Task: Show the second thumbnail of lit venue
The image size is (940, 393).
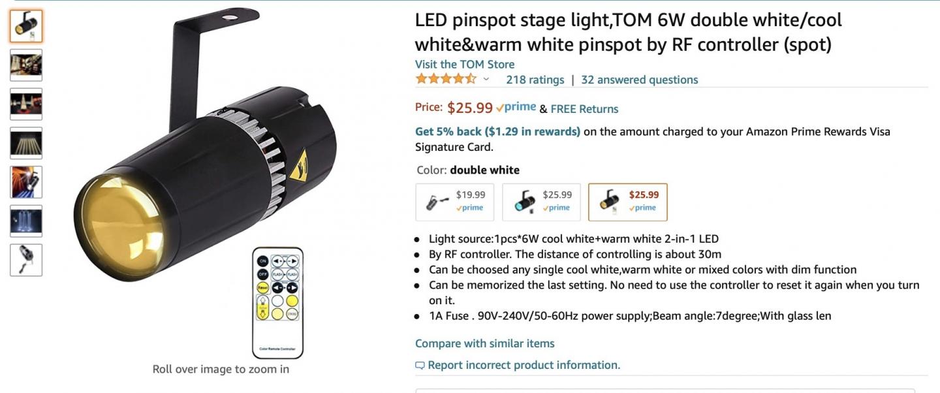Action: 26,65
